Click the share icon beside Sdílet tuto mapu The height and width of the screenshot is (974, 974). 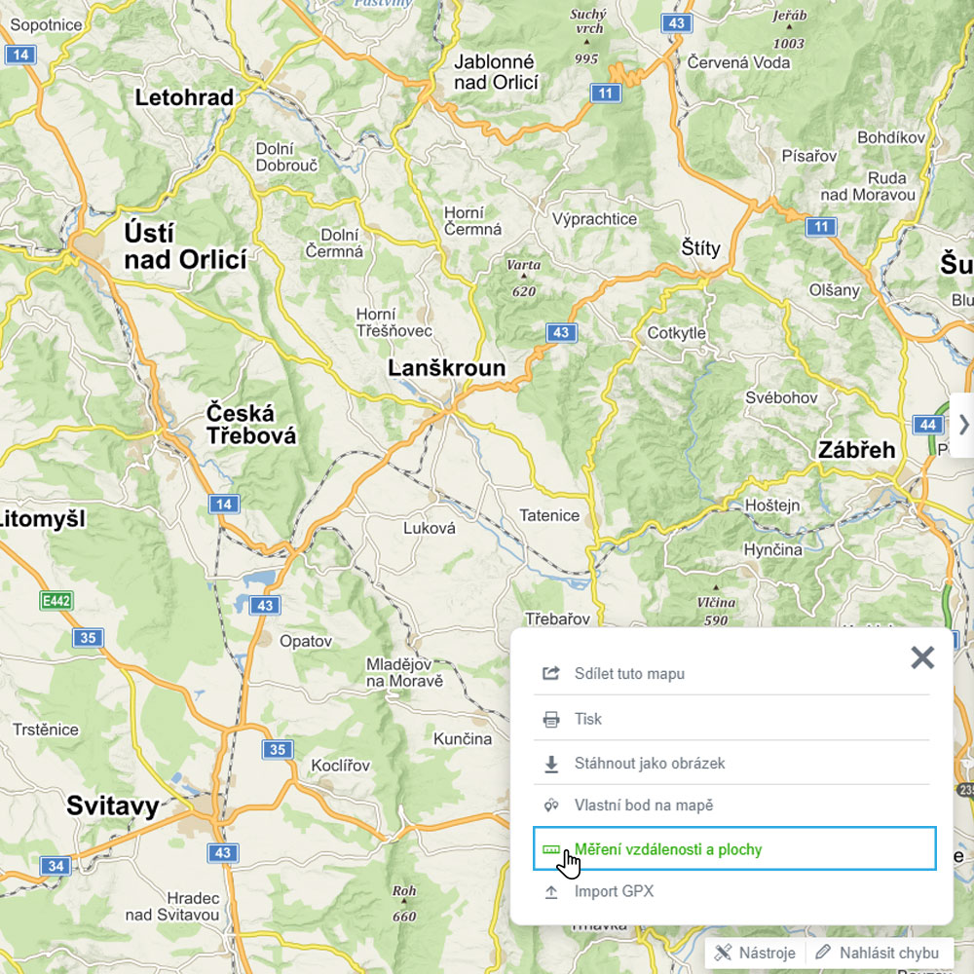pos(551,674)
